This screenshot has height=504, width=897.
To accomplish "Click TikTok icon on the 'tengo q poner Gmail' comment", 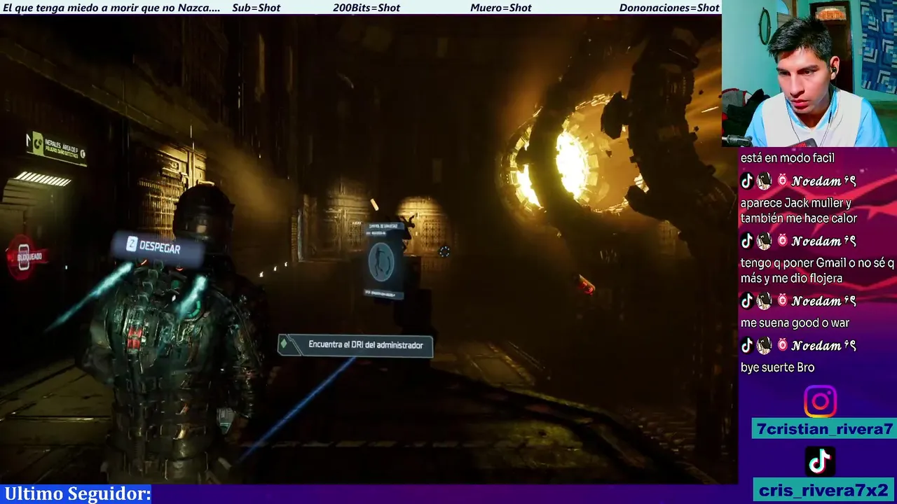I will click(747, 241).
